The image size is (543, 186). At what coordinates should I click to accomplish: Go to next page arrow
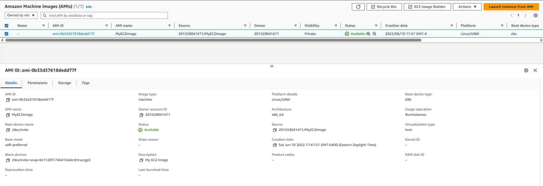(525, 15)
